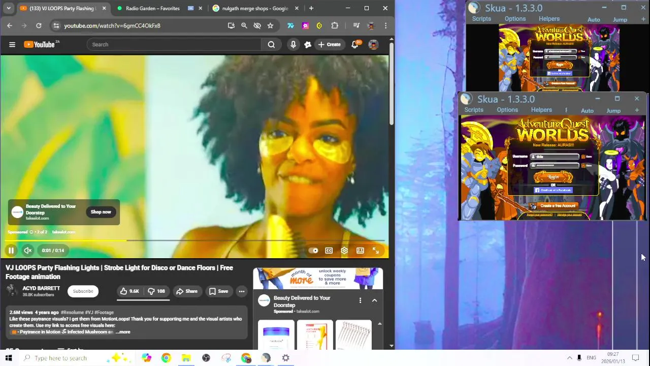Click Create a free Account in Skua
This screenshot has height=366, width=650.
point(554,206)
